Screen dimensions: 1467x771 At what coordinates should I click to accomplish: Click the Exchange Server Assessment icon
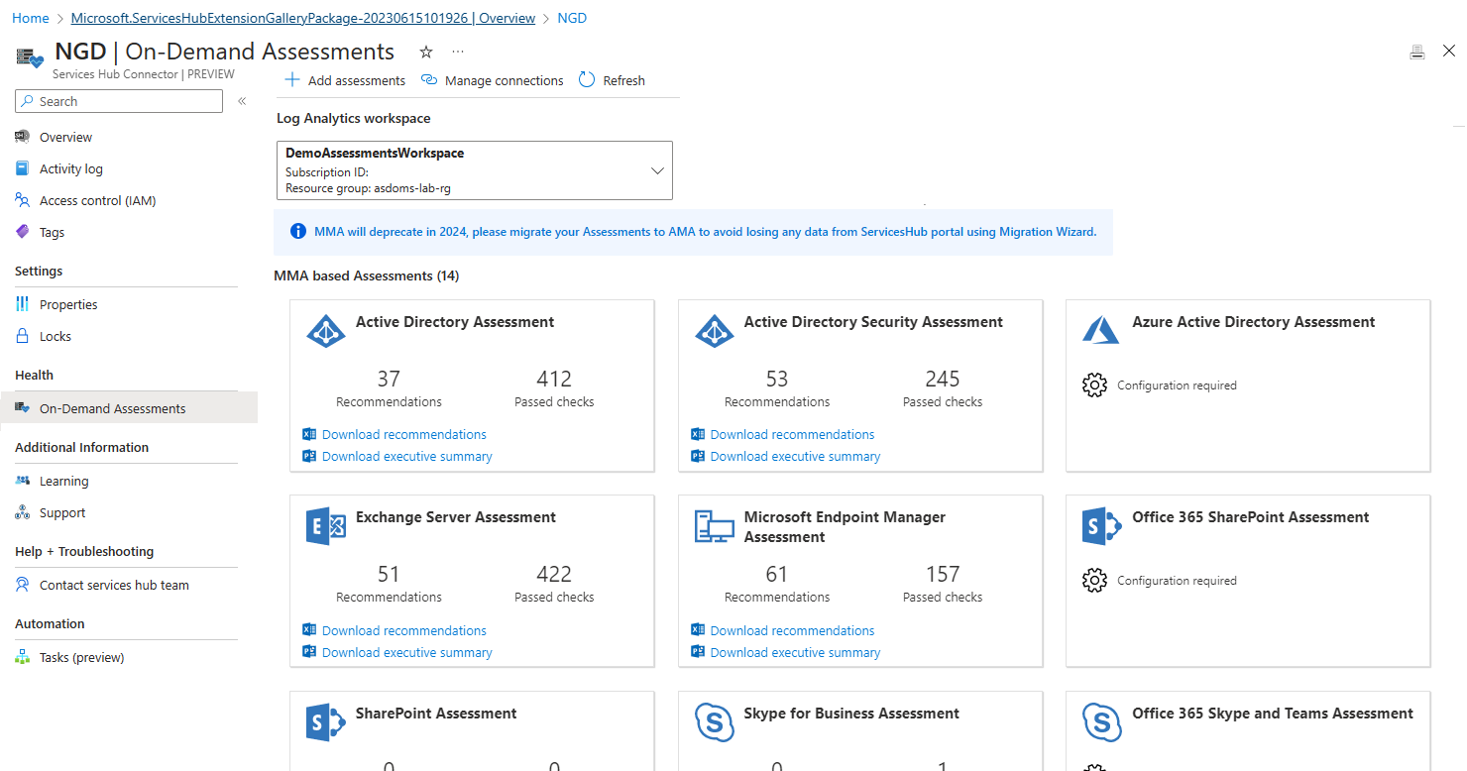point(326,526)
